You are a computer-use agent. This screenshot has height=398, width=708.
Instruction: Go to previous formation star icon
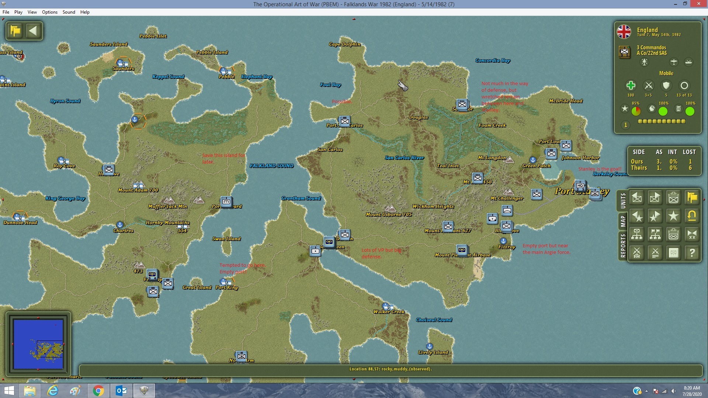(637, 216)
